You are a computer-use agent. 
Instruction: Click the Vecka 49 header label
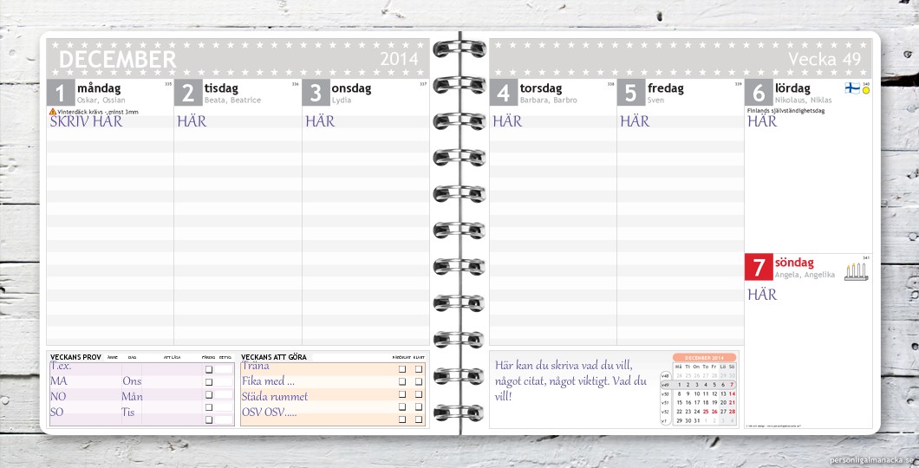tap(824, 59)
